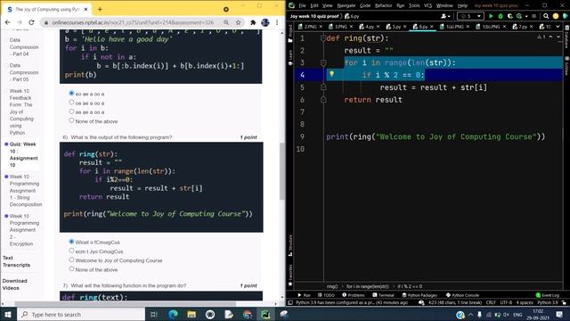Open File Explorer from taskbar

pyautogui.click(x=191, y=314)
